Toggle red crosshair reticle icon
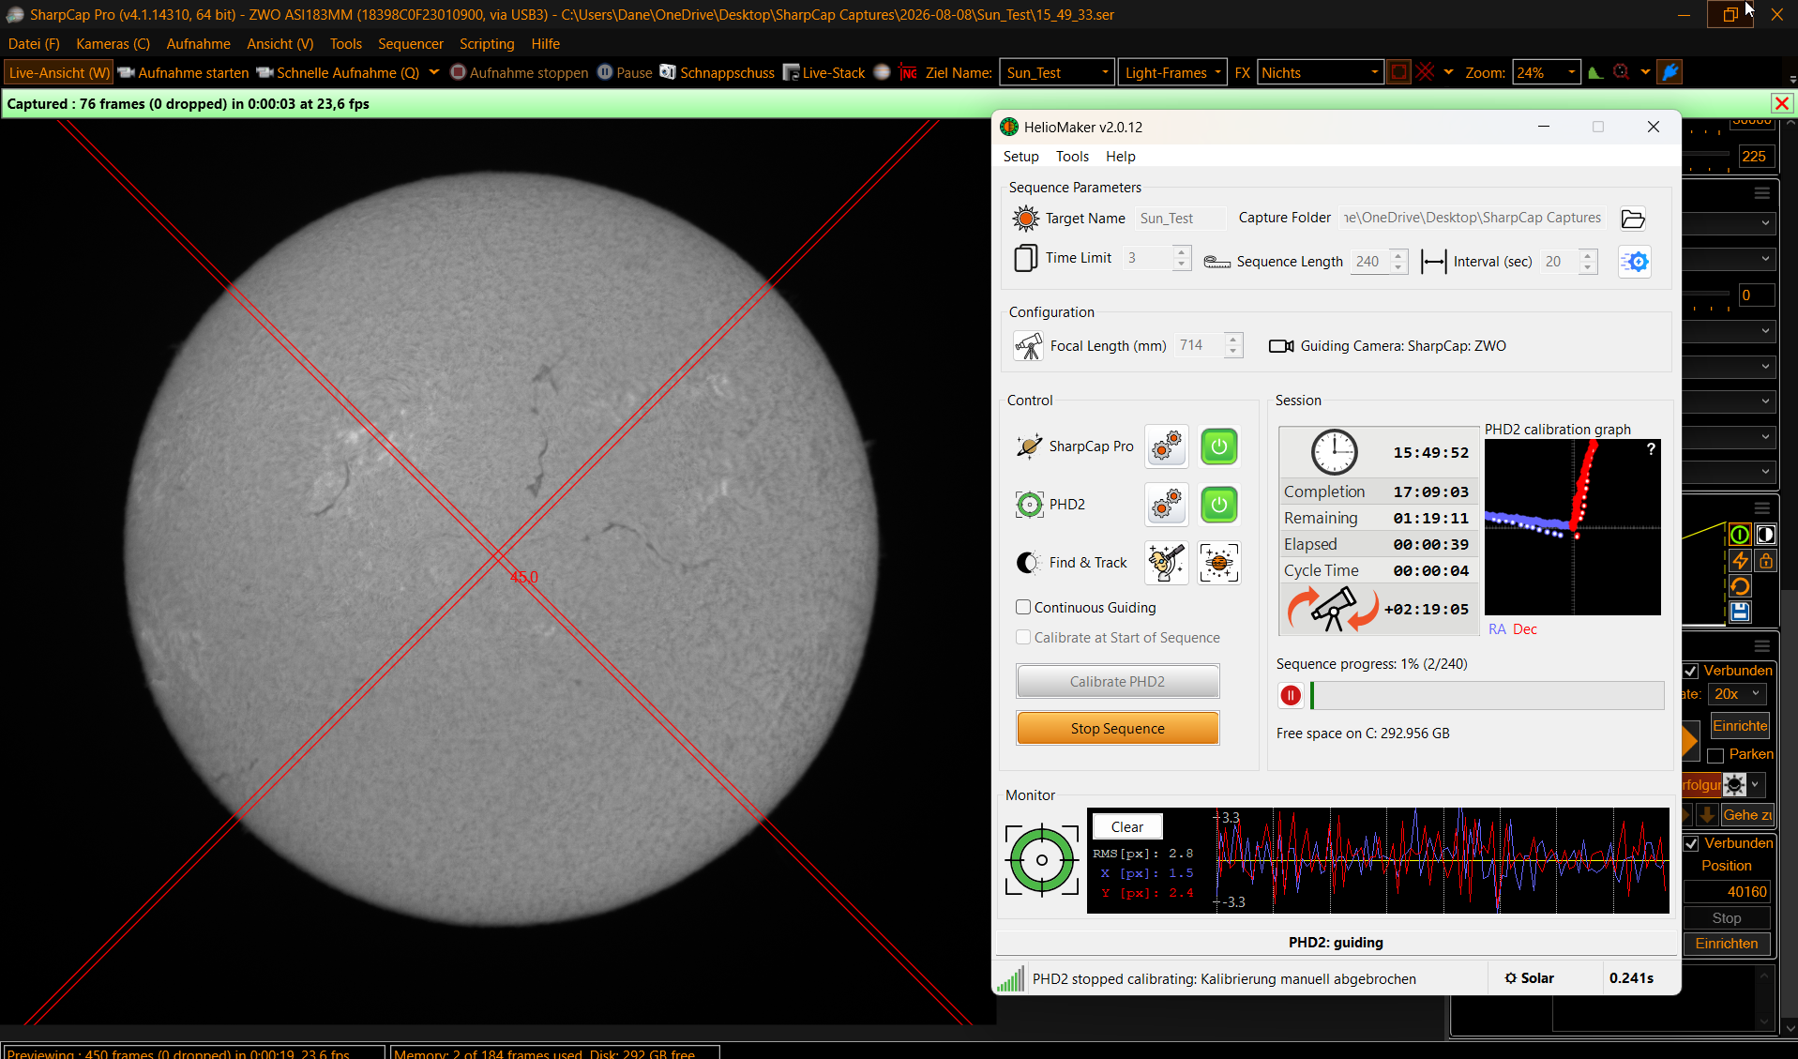The height and width of the screenshot is (1059, 1798). click(x=1426, y=72)
